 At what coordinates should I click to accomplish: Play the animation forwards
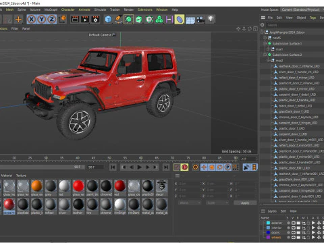pos(139,167)
